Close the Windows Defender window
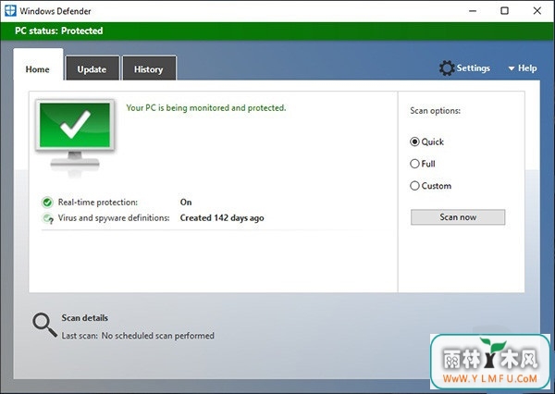The image size is (555, 394). [536, 11]
